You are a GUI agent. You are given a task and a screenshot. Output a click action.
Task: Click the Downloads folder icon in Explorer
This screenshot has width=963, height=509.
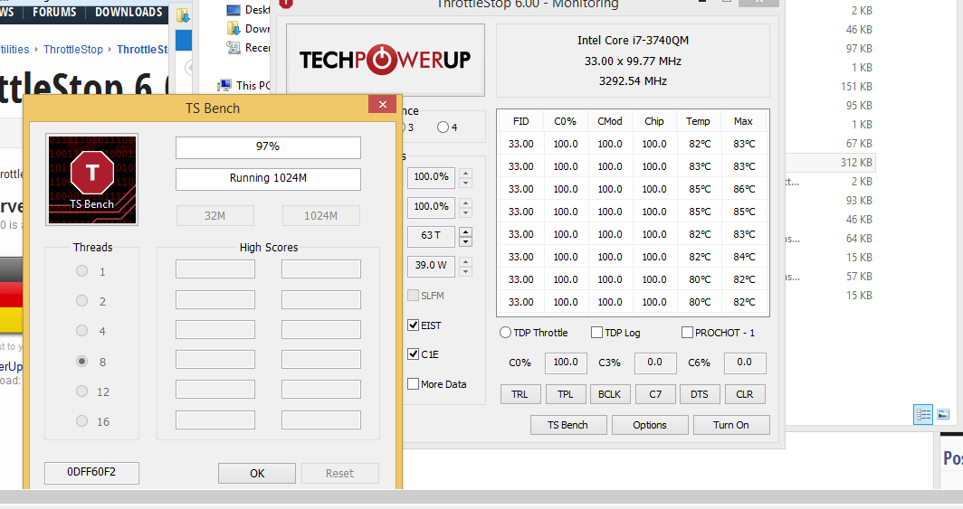(234, 29)
